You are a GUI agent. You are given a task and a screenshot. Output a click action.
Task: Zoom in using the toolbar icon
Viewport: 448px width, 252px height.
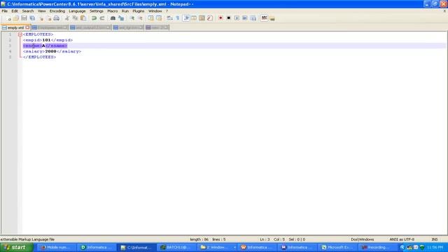132,18
